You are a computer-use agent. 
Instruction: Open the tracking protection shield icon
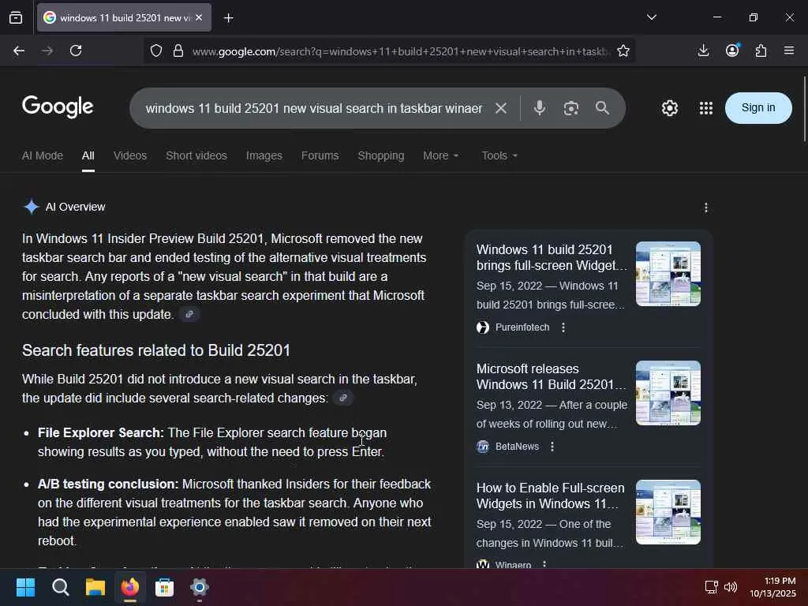(156, 50)
